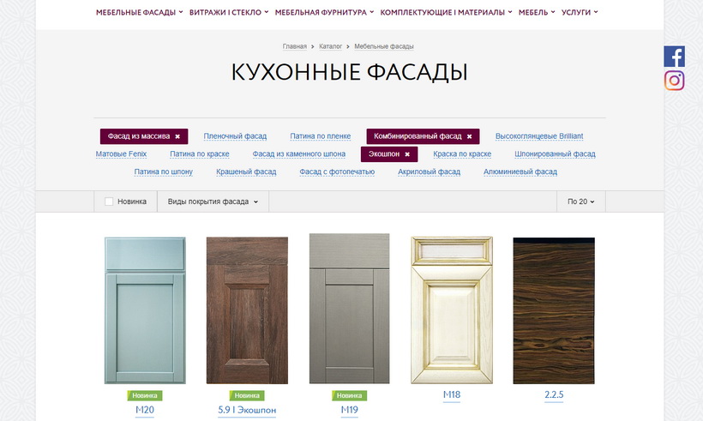This screenshot has width=703, height=421.
Task: Tick the Новинка checkbox
Action: 109,201
